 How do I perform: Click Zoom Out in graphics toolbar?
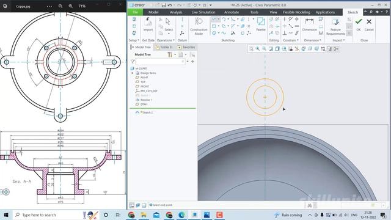264,49
